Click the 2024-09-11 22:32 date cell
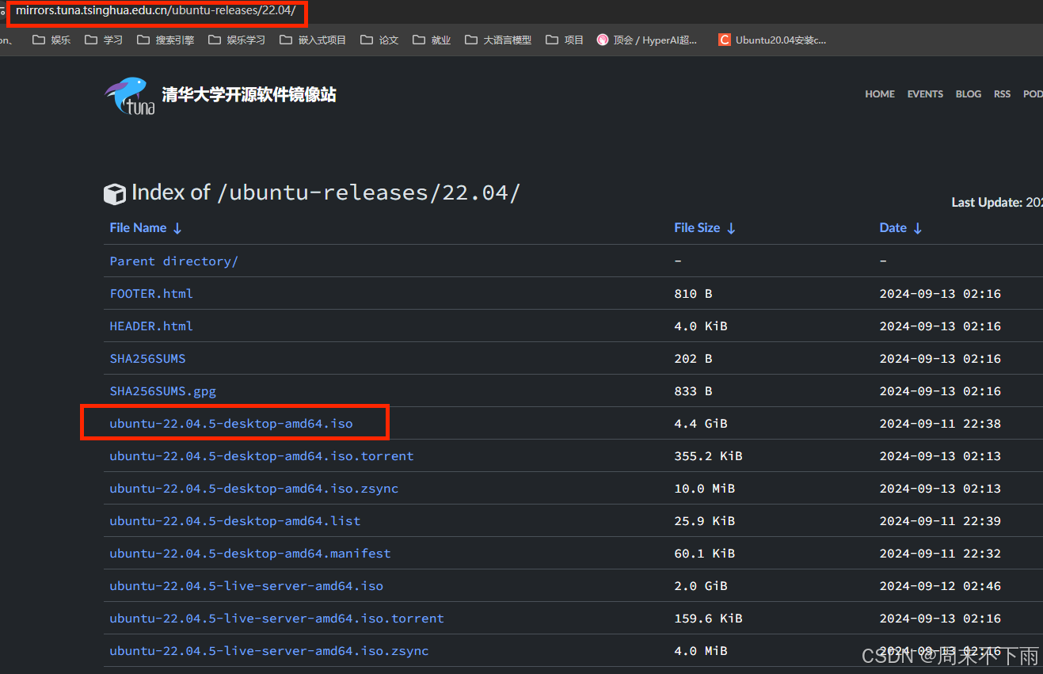1043x674 pixels. click(940, 554)
